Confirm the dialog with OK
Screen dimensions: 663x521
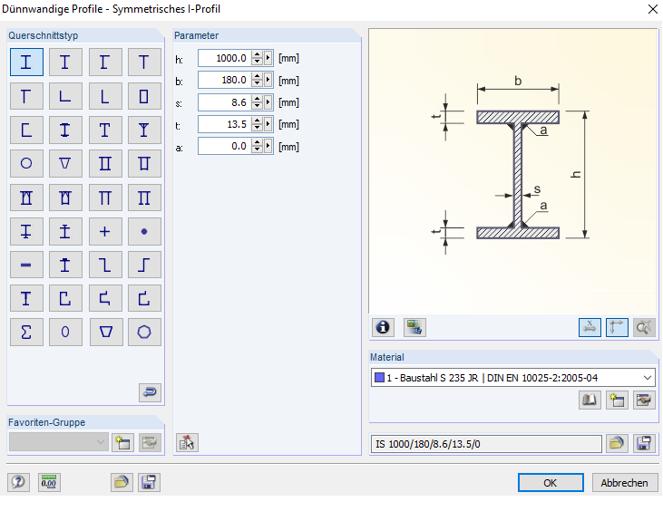(x=551, y=483)
